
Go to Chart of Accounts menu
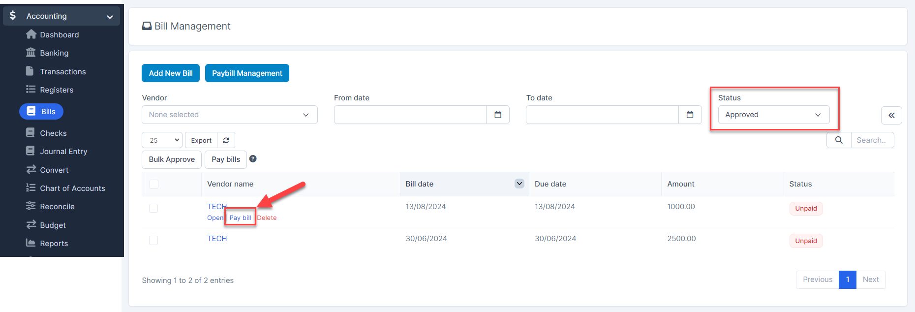[x=72, y=188]
